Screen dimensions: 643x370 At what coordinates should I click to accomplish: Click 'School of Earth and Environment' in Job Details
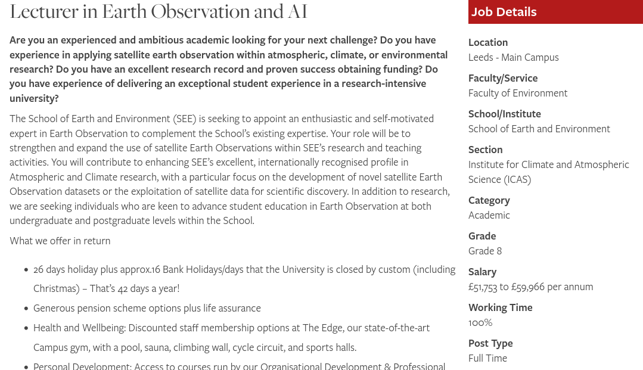coord(539,129)
